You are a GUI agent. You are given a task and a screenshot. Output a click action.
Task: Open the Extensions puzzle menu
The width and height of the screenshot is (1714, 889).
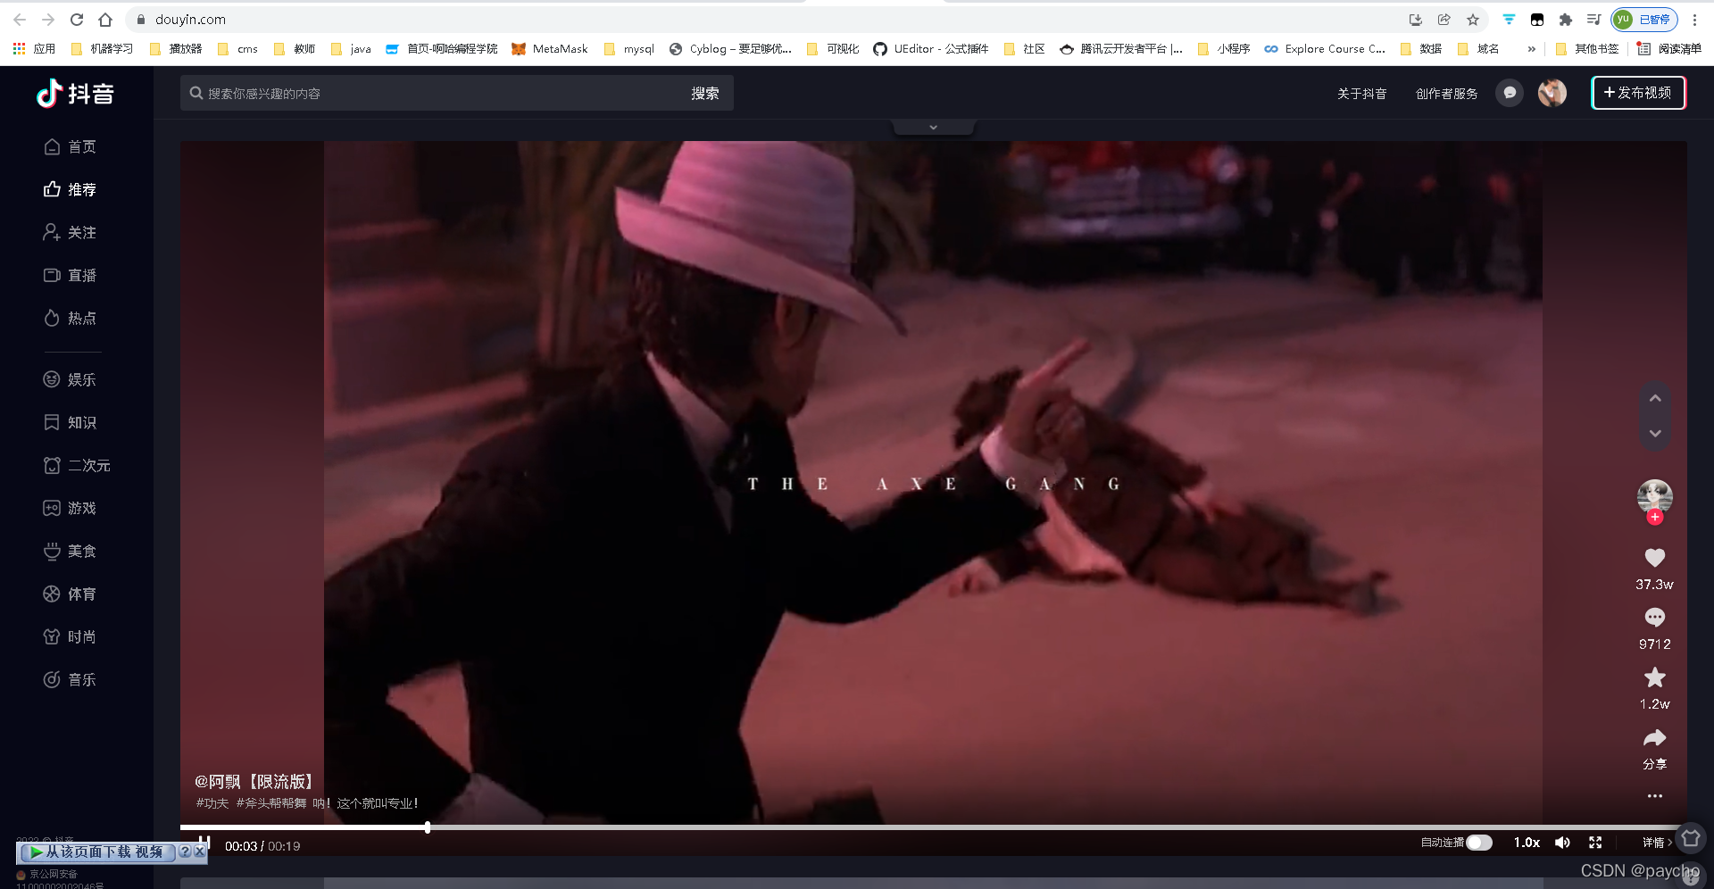pyautogui.click(x=1565, y=19)
